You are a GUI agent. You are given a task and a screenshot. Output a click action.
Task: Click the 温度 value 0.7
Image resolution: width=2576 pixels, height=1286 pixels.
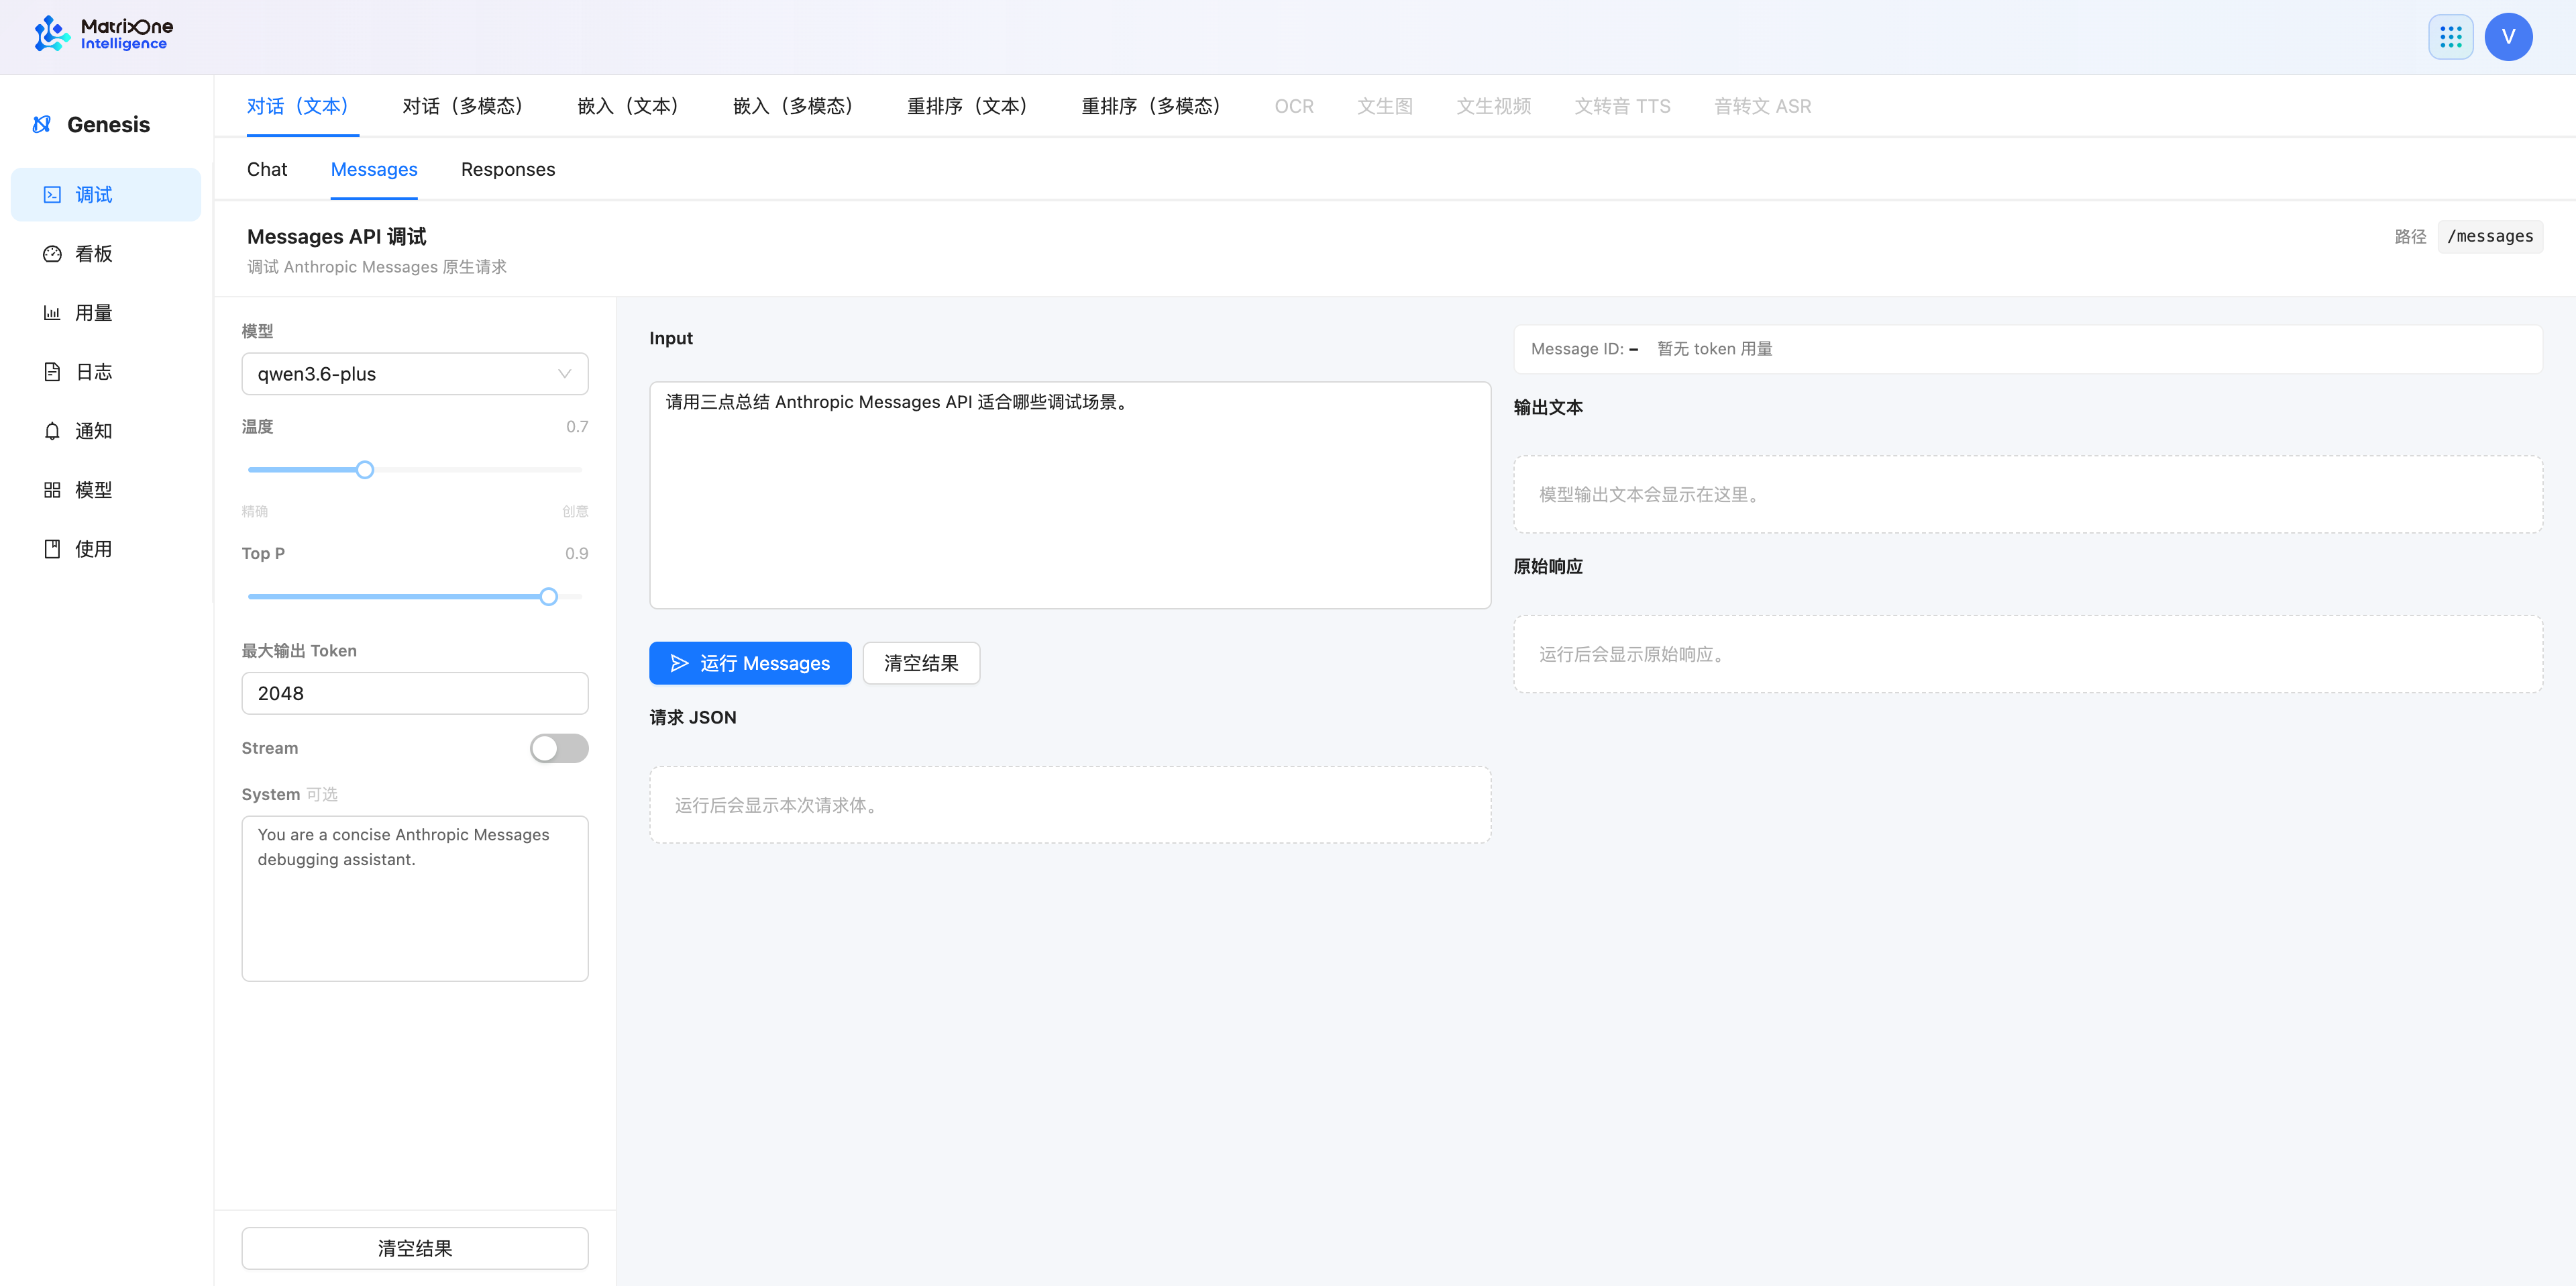[x=577, y=428]
